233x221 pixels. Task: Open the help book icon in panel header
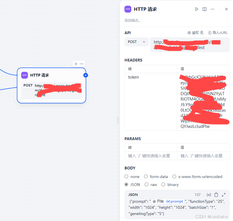point(205,9)
